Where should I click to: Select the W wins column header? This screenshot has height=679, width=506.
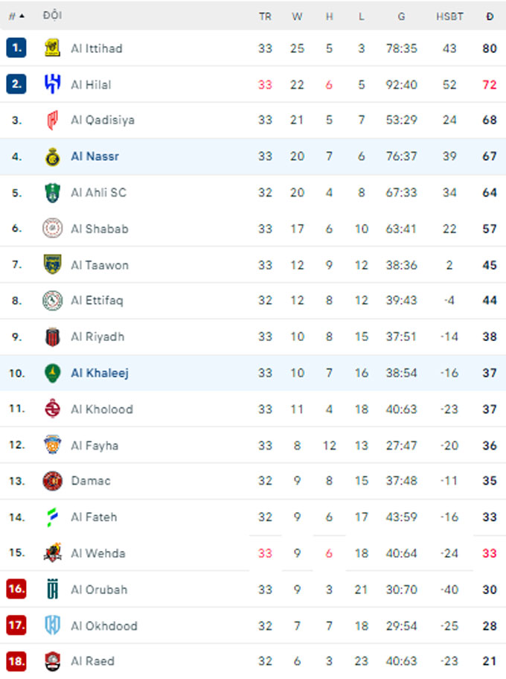pos(297,16)
